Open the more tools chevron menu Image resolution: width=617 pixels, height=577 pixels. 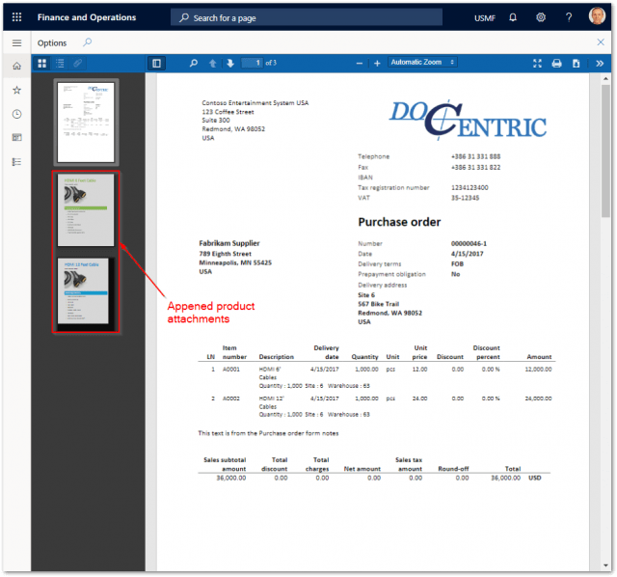[600, 63]
